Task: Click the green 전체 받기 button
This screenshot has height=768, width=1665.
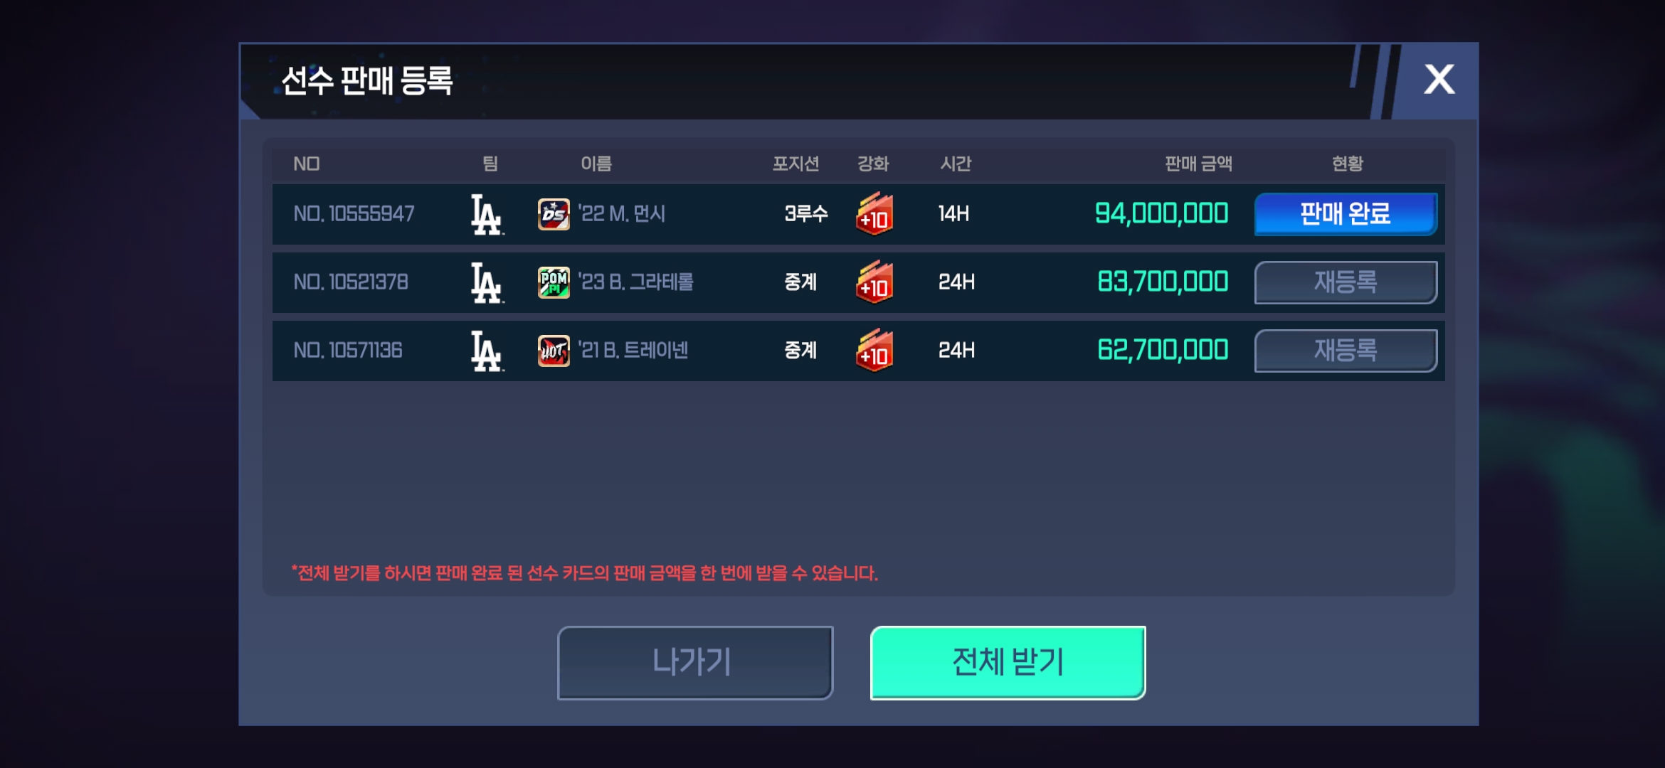Action: [1008, 663]
